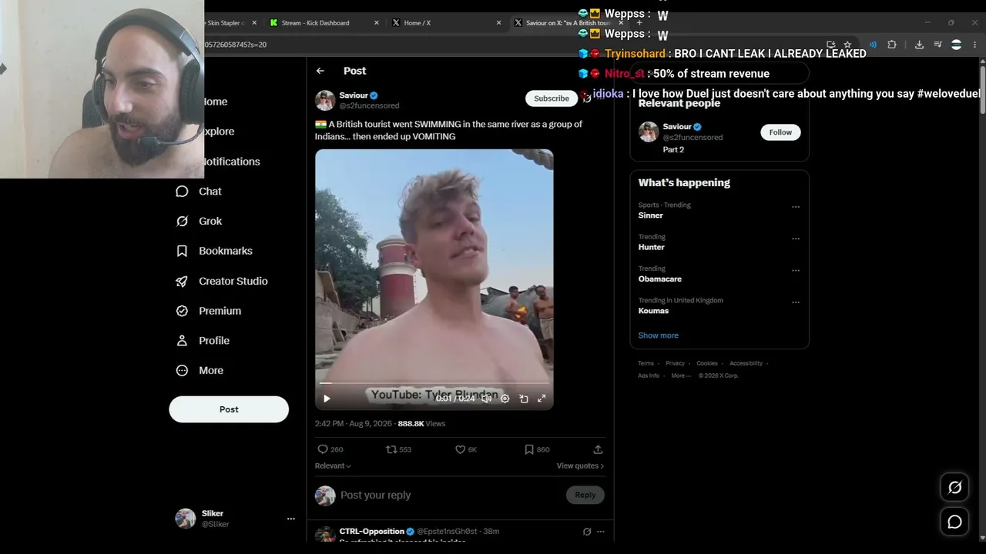Open the Chrome profile avatar
The image size is (986, 554).
[956, 45]
